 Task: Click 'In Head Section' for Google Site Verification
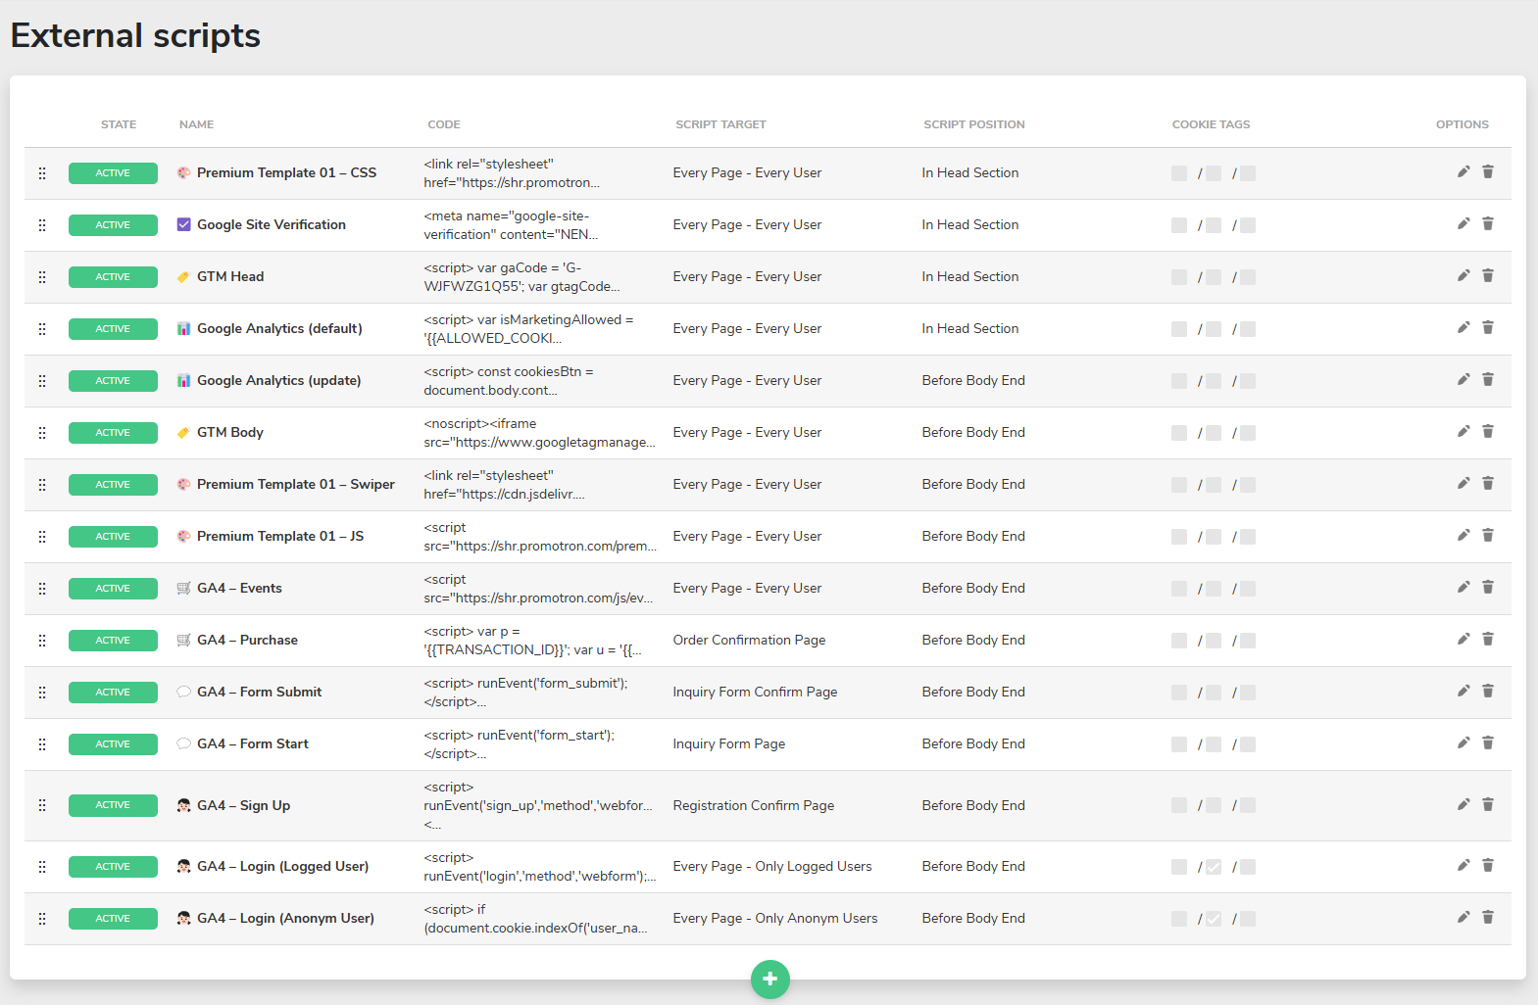(x=970, y=224)
